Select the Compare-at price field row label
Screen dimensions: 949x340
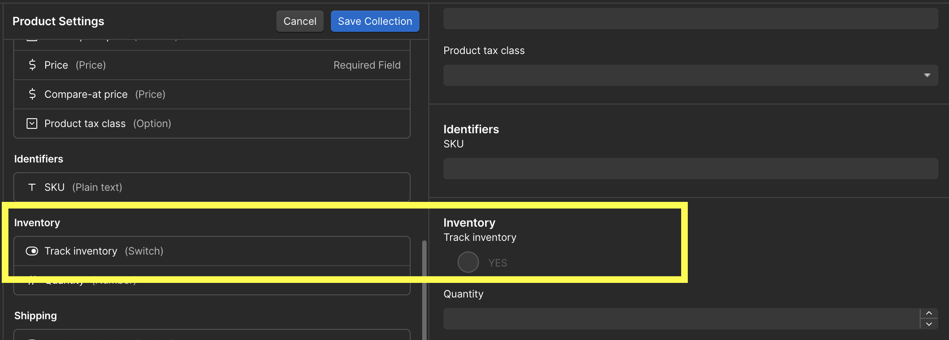(x=105, y=94)
